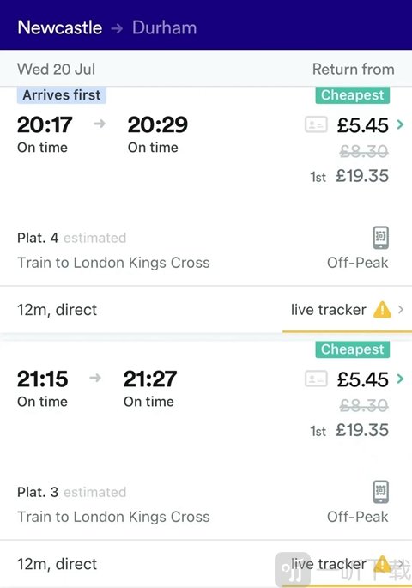Tap the railcard icon beside first £5.45 fare
The height and width of the screenshot is (588, 412).
[x=316, y=124]
